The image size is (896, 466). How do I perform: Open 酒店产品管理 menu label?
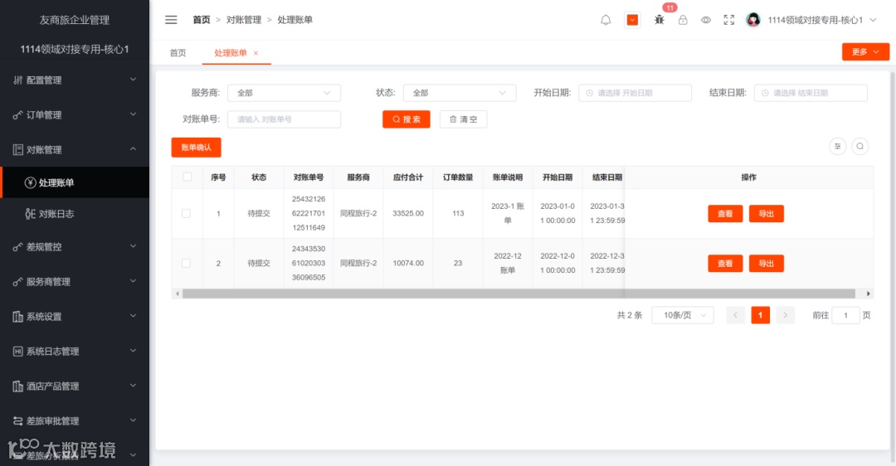[x=52, y=386]
